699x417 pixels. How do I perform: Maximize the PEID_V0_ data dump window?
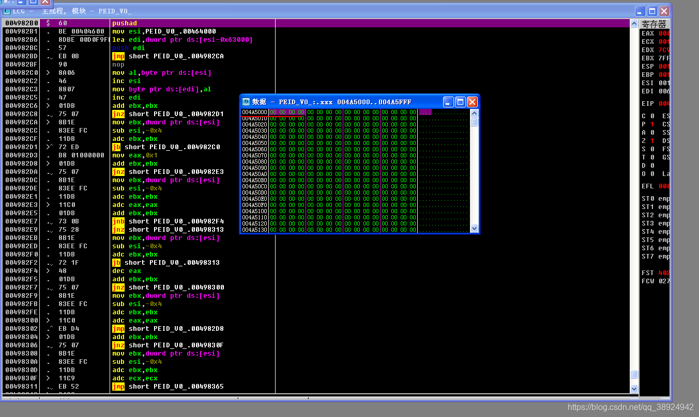pos(460,102)
